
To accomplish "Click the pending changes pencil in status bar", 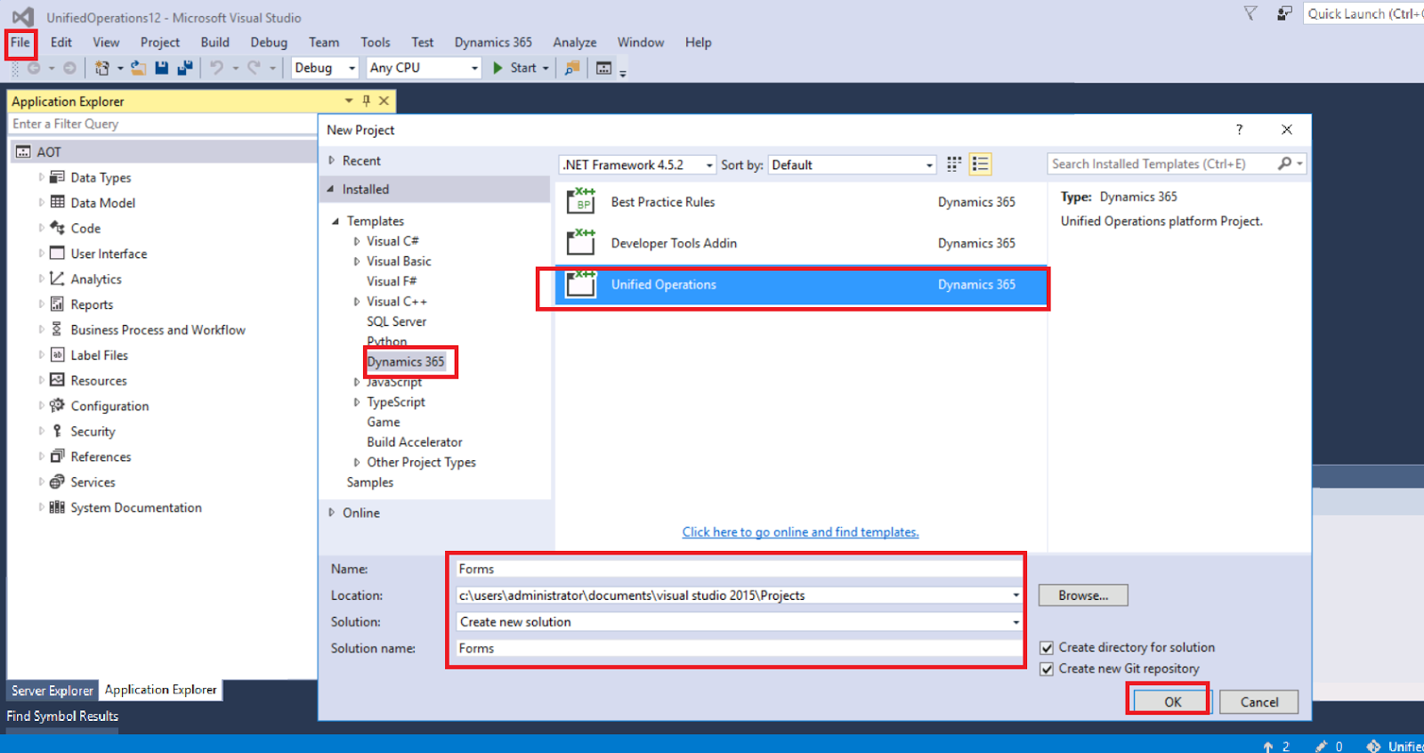I will coord(1322,746).
